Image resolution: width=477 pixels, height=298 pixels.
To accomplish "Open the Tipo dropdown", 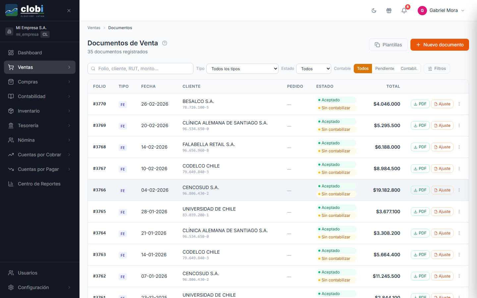I will [242, 69].
